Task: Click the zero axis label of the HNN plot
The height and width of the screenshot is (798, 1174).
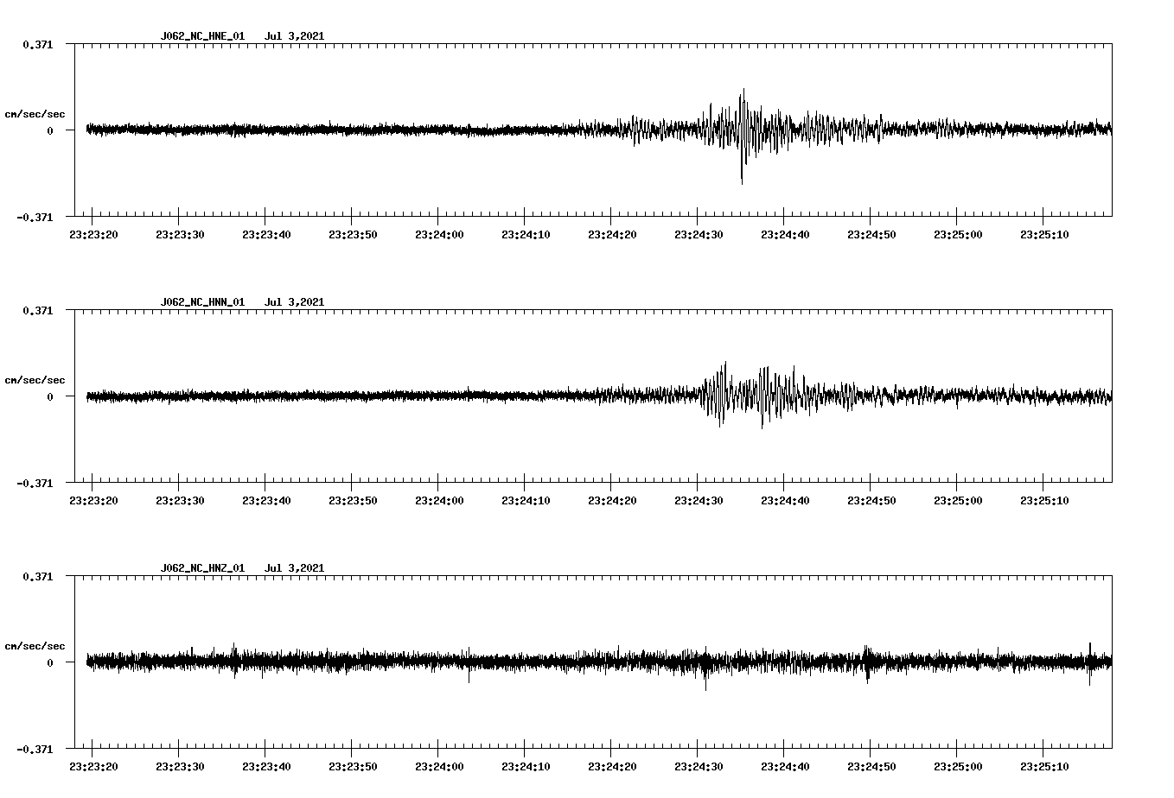Action: 50,397
